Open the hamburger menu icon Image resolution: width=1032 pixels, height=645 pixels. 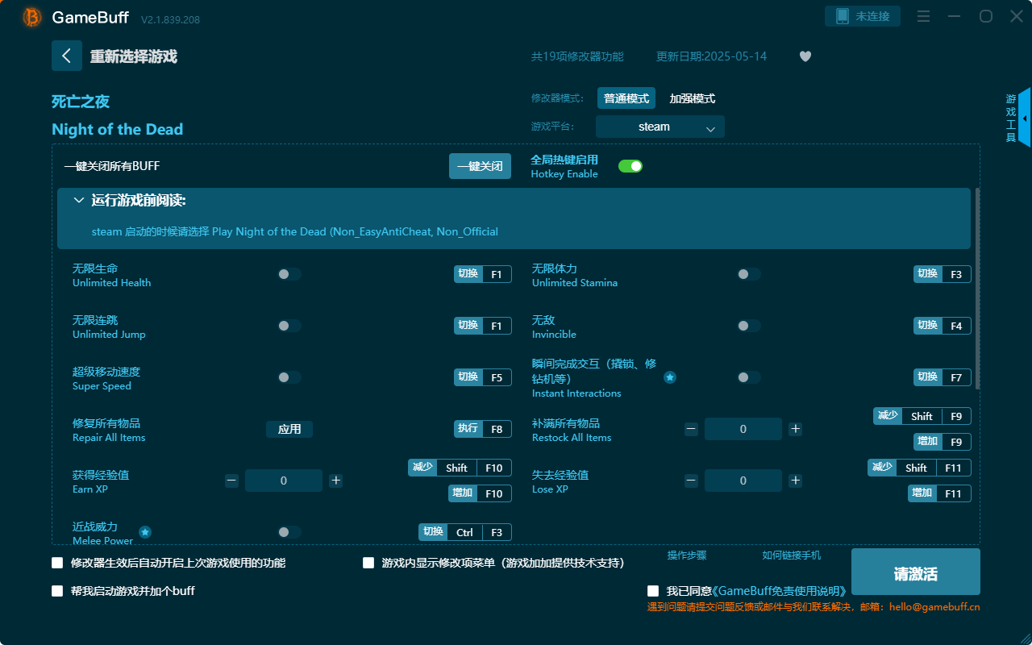[922, 16]
